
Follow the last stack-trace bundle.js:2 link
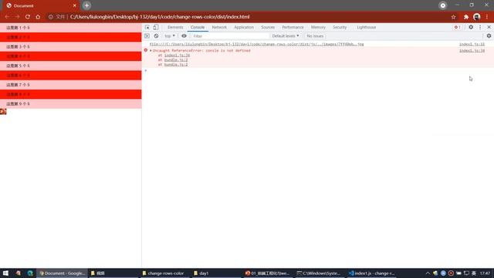(176, 64)
